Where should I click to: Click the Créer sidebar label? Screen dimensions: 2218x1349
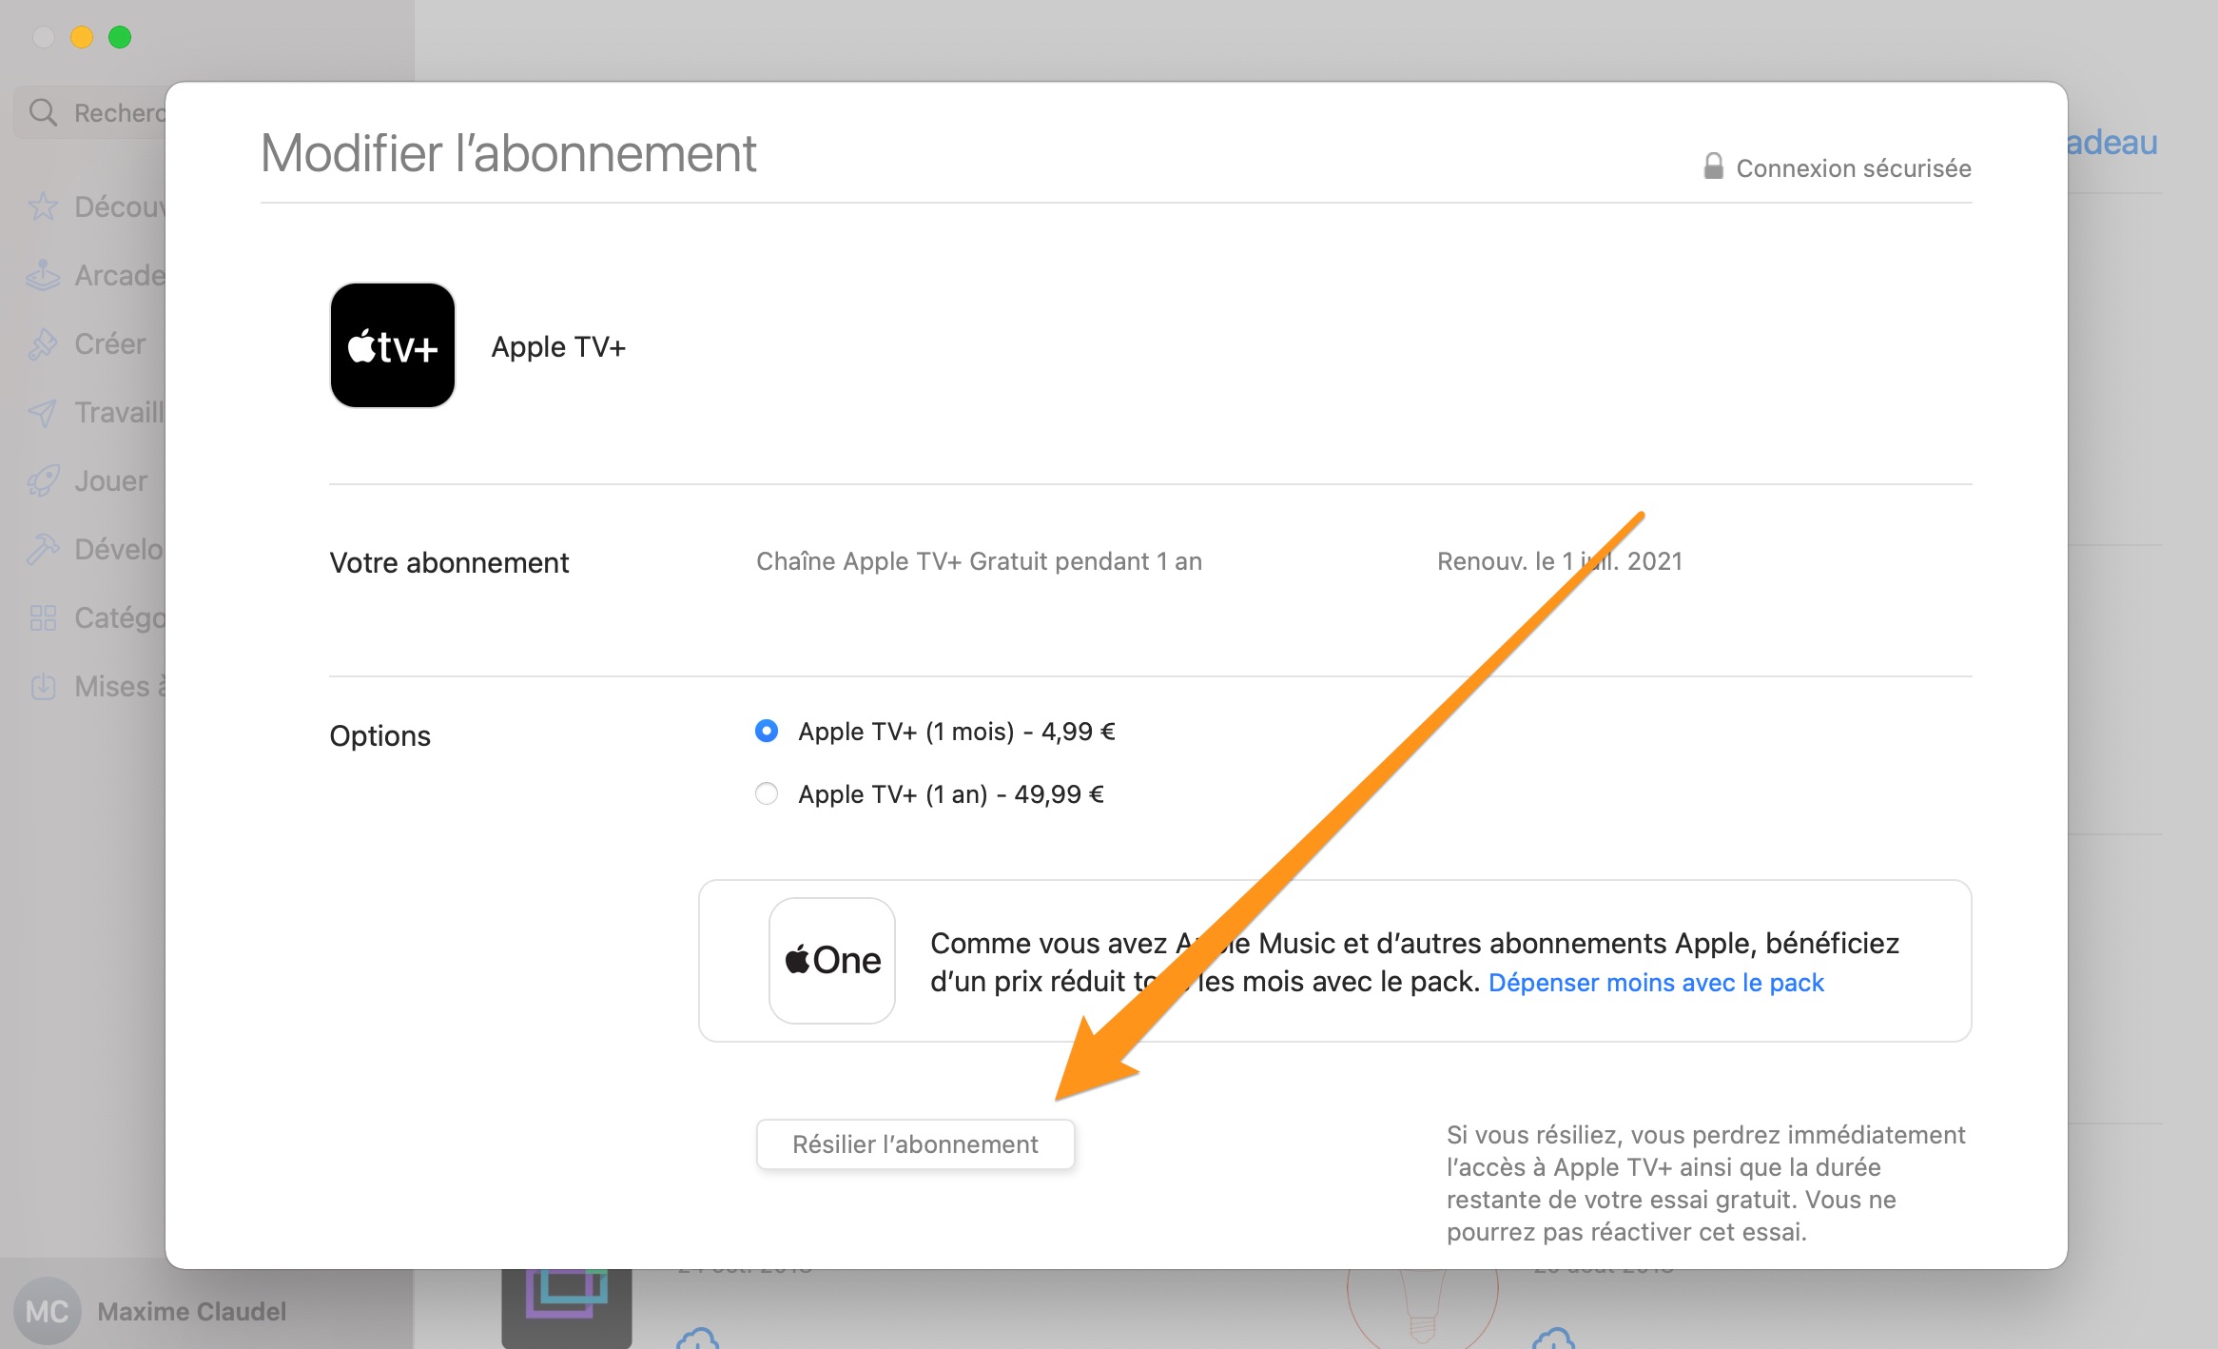tap(110, 343)
